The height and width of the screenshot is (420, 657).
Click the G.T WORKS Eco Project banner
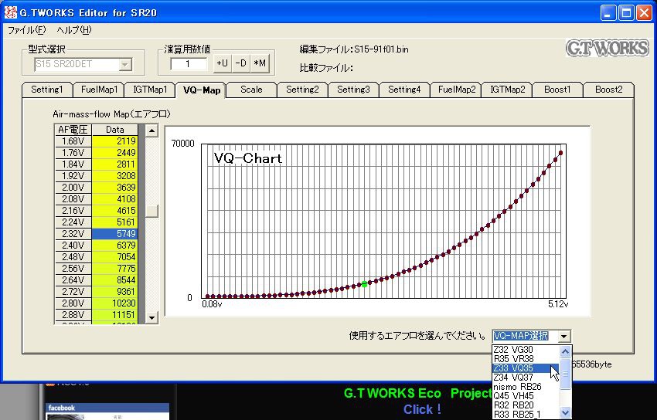click(x=418, y=393)
